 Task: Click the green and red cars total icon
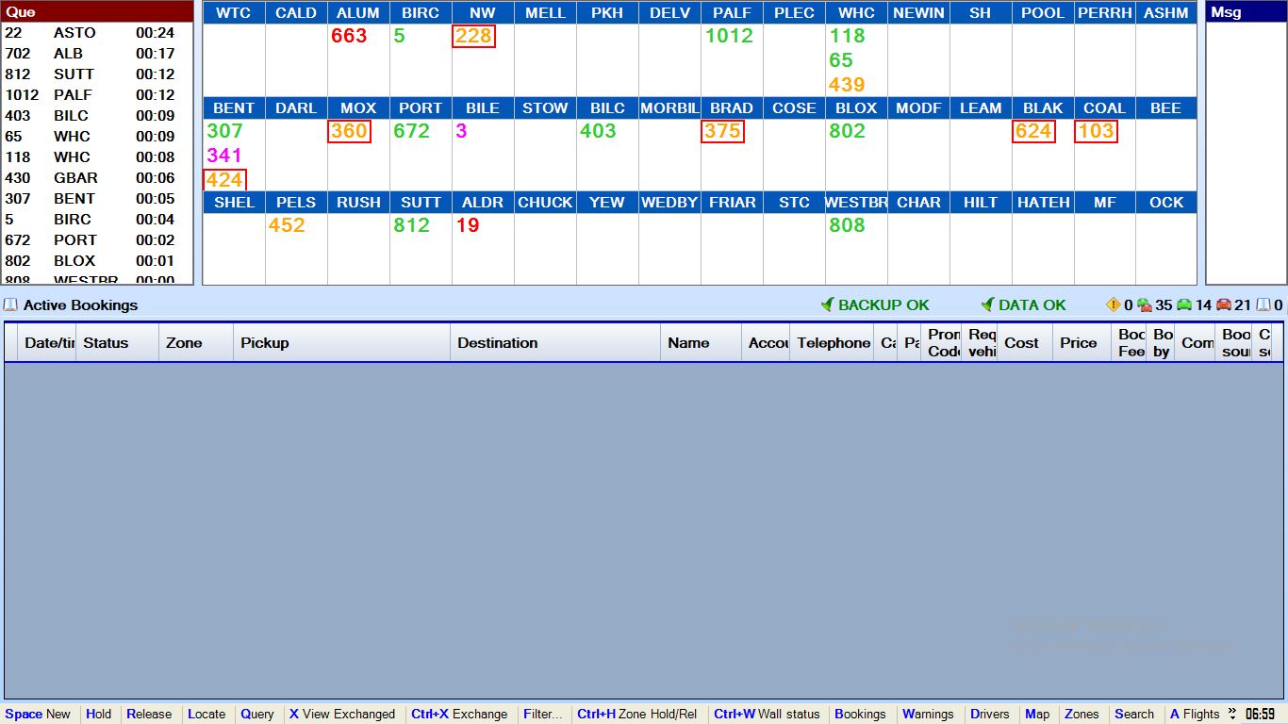pyautogui.click(x=1145, y=305)
